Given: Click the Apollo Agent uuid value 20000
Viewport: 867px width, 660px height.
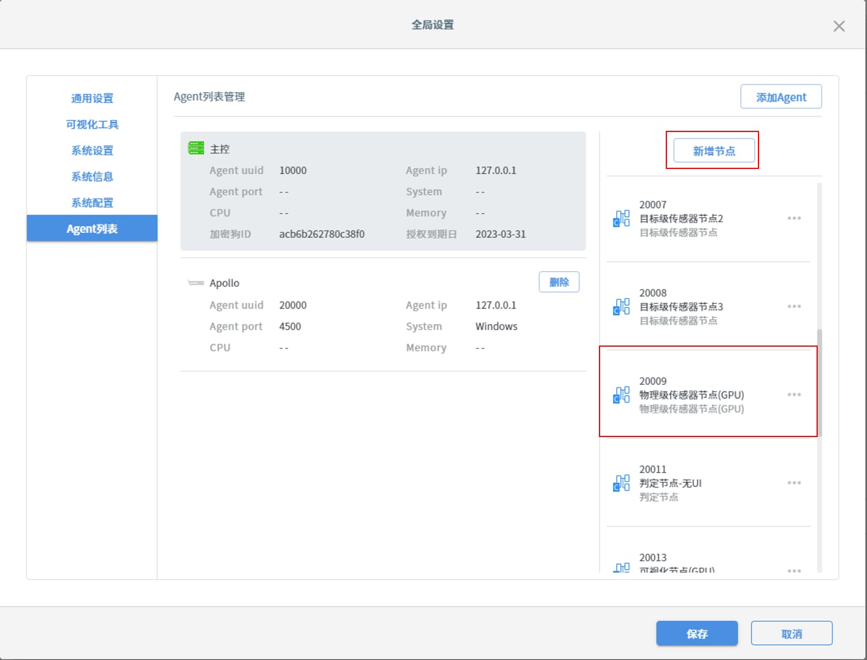Looking at the screenshot, I should coord(293,305).
